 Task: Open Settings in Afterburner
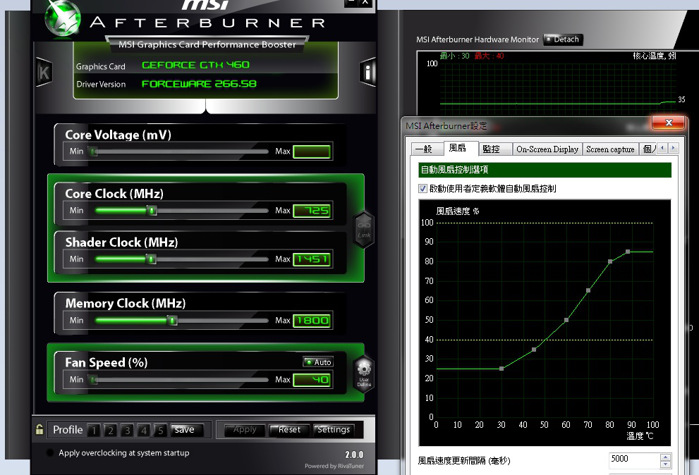(x=334, y=430)
